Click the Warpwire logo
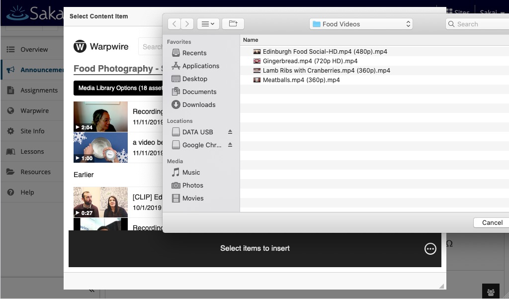Screen dimensions: 509x299 101,46
